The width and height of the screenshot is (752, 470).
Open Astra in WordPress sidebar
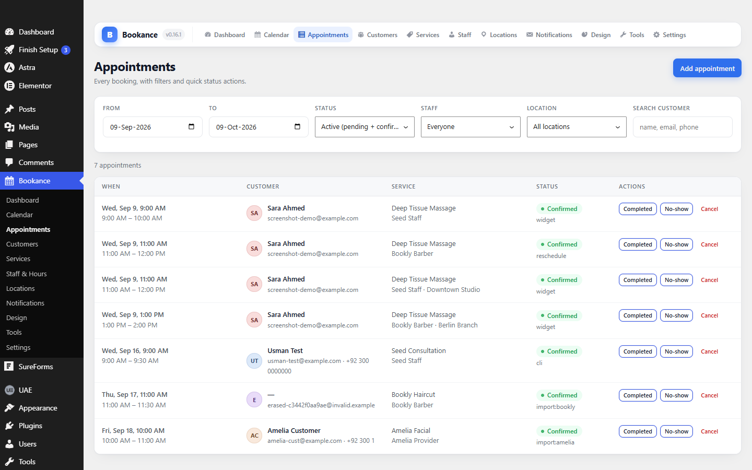[x=42, y=67]
